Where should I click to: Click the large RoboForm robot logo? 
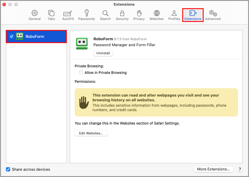[82, 43]
